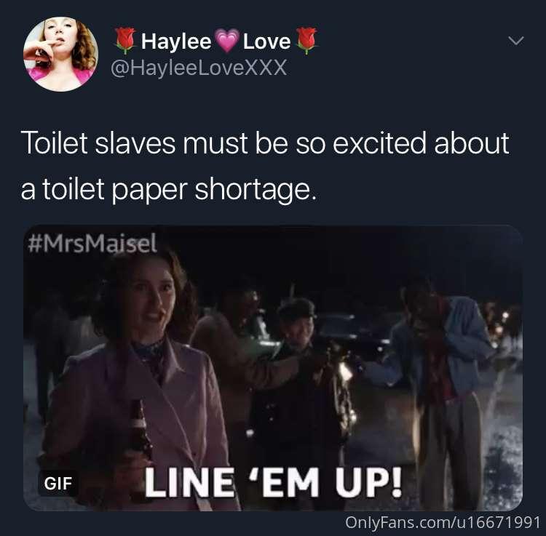Screen dimensions: 546x536
Task: Open the @HayleeLoveXXX handle link
Action: pos(199,68)
